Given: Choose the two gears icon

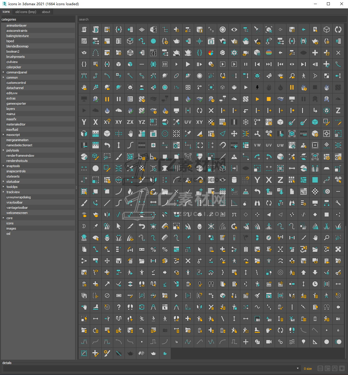Looking at the screenshot, I should pyautogui.click(x=280, y=342).
